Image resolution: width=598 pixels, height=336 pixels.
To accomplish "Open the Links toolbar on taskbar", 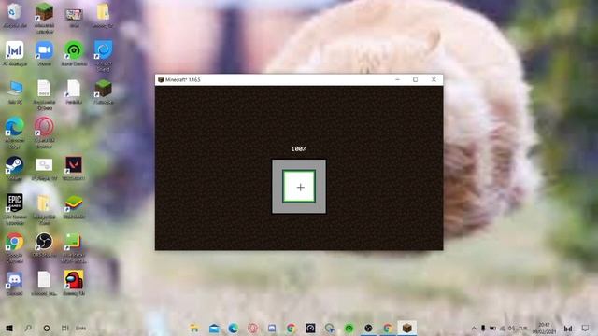I will click(80, 328).
